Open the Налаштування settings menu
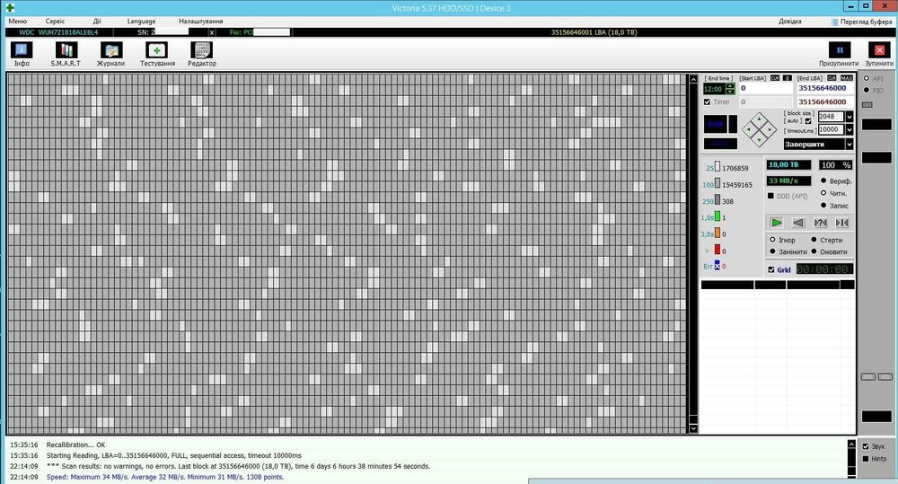Image resolution: width=898 pixels, height=484 pixels. pyautogui.click(x=200, y=22)
